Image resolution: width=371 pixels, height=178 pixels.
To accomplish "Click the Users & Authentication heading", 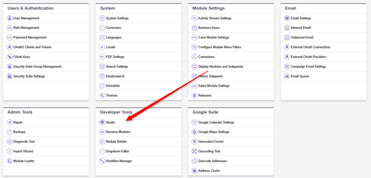I will tap(30, 8).
